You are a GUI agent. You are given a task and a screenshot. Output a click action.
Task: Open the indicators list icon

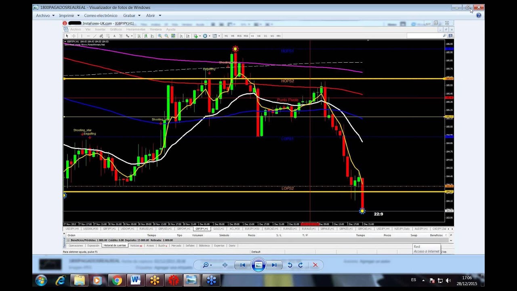click(195, 36)
